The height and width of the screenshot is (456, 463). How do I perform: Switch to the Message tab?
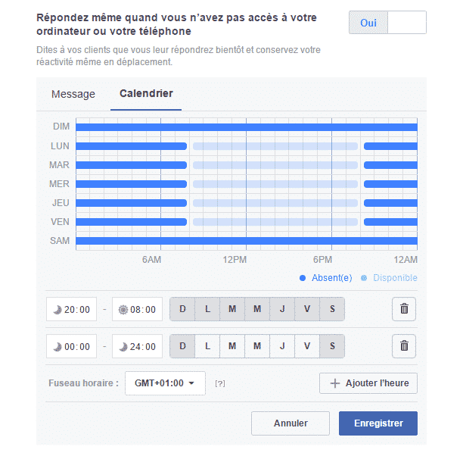[x=73, y=95]
